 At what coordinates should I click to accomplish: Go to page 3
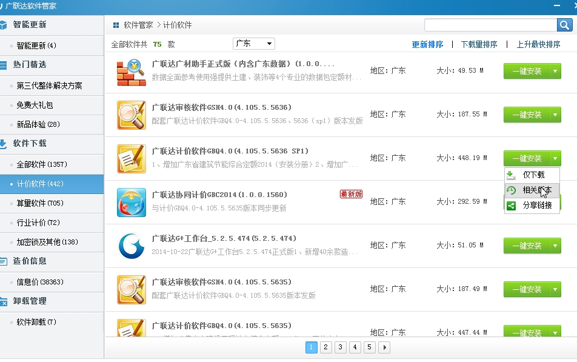[341, 347]
